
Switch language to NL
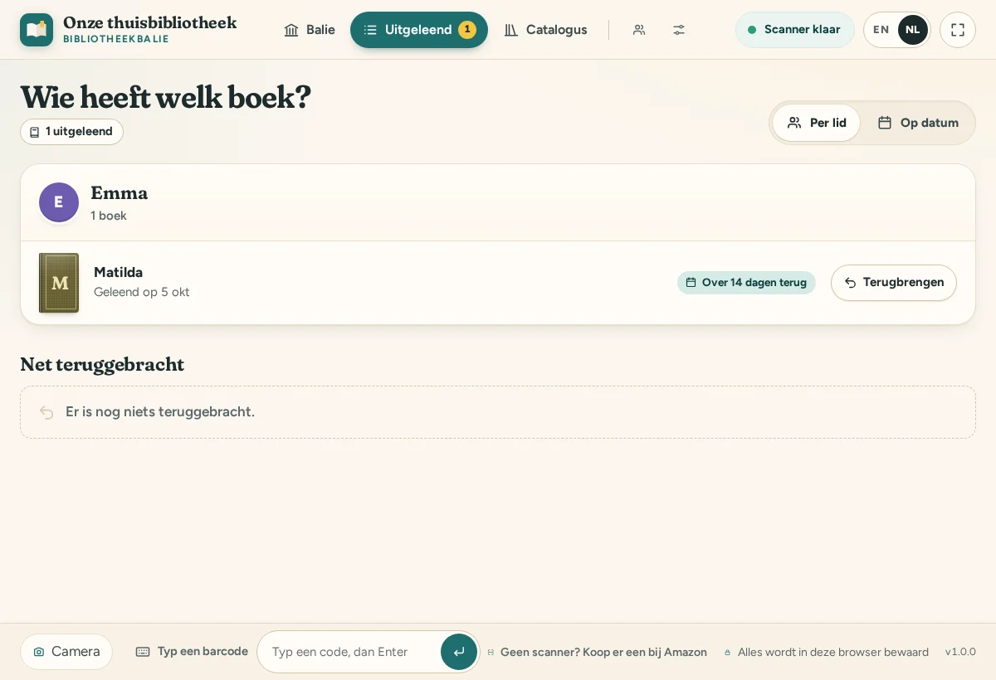pyautogui.click(x=913, y=30)
